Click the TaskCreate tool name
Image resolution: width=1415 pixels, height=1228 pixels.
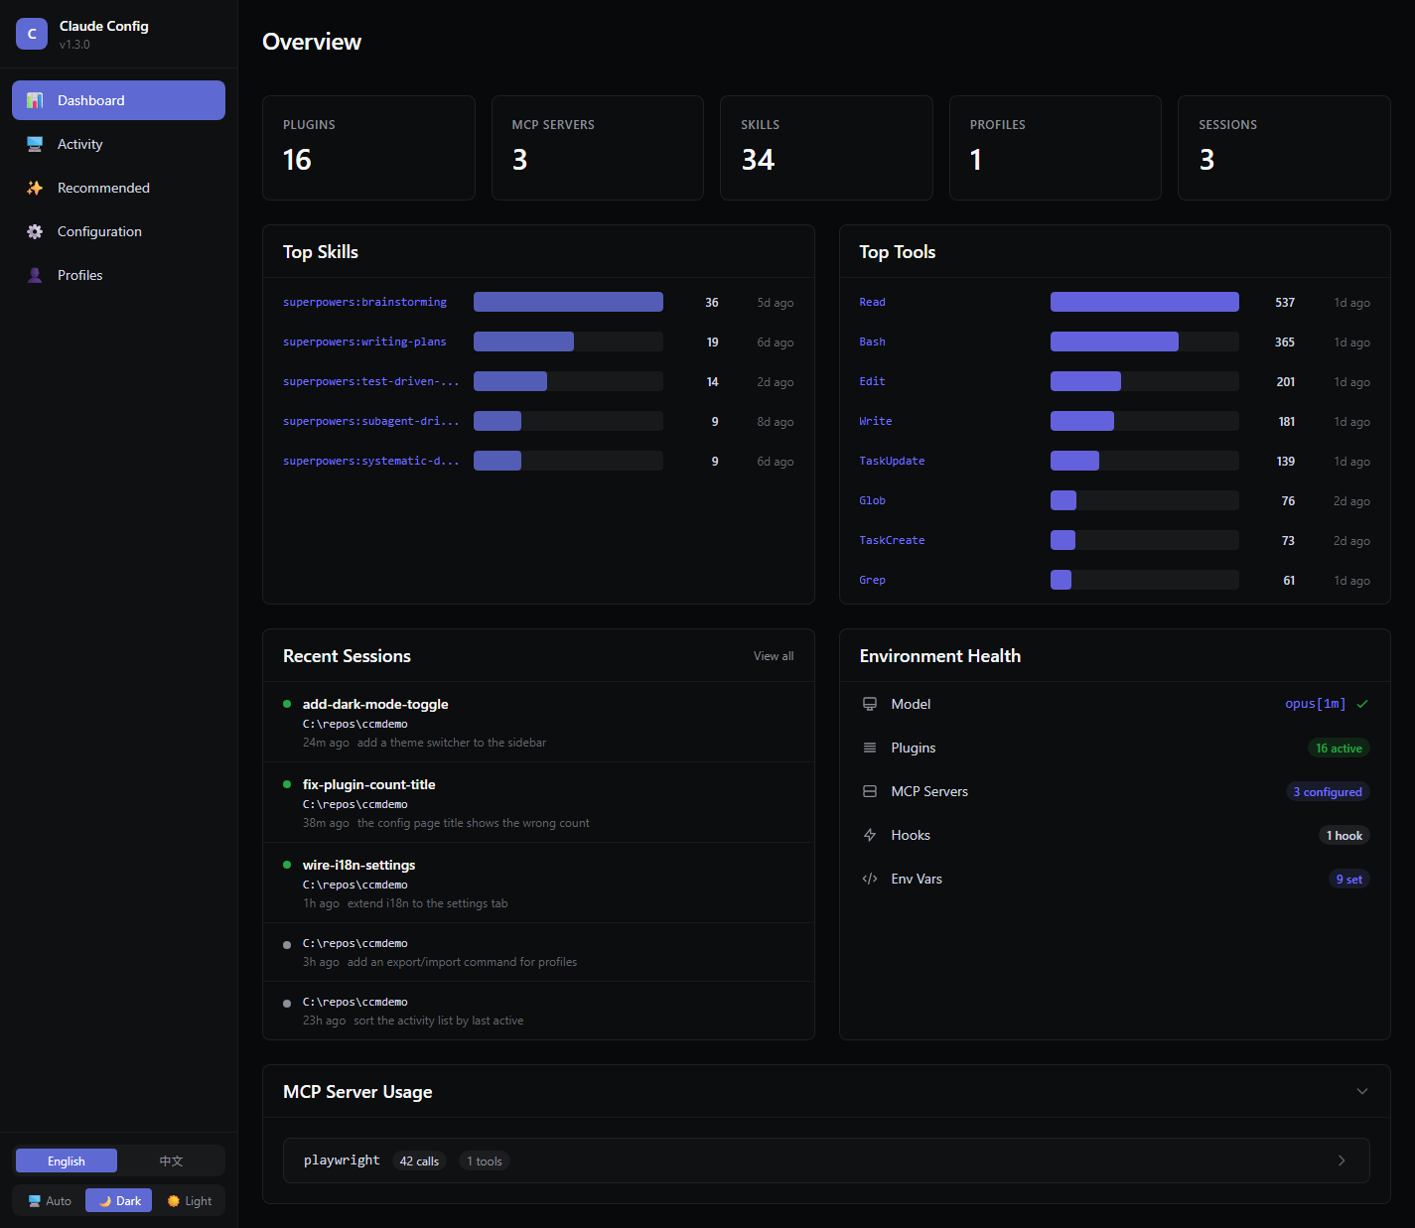[892, 540]
